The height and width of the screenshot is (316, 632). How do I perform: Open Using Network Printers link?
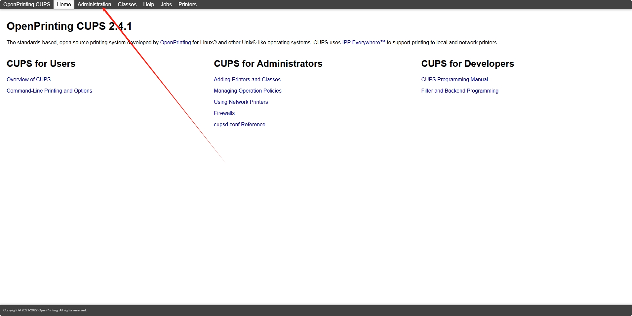[x=241, y=102]
